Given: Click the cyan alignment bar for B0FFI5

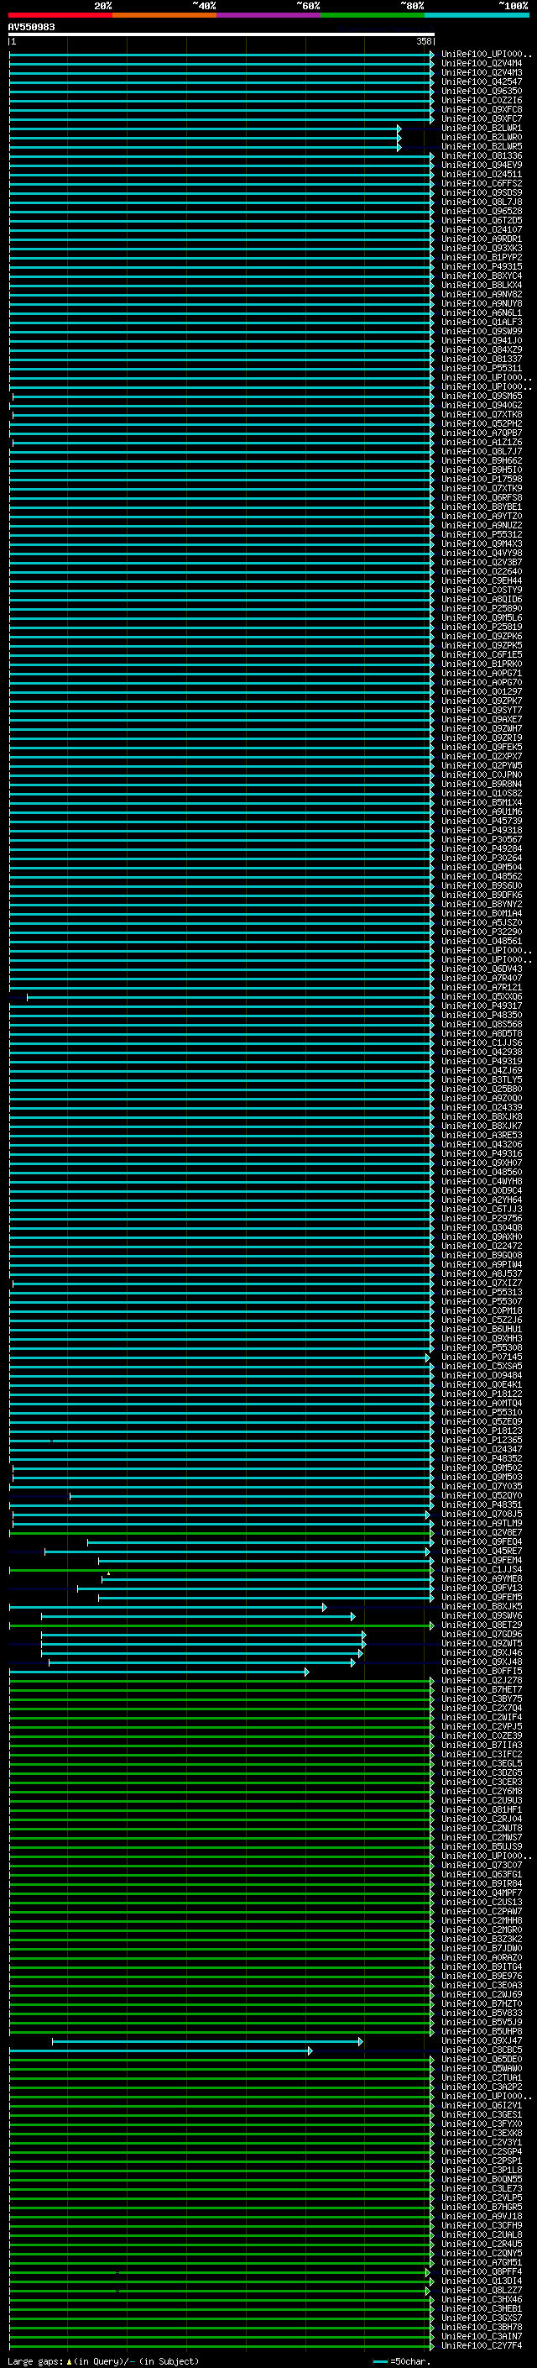Looking at the screenshot, I should click(x=159, y=1671).
